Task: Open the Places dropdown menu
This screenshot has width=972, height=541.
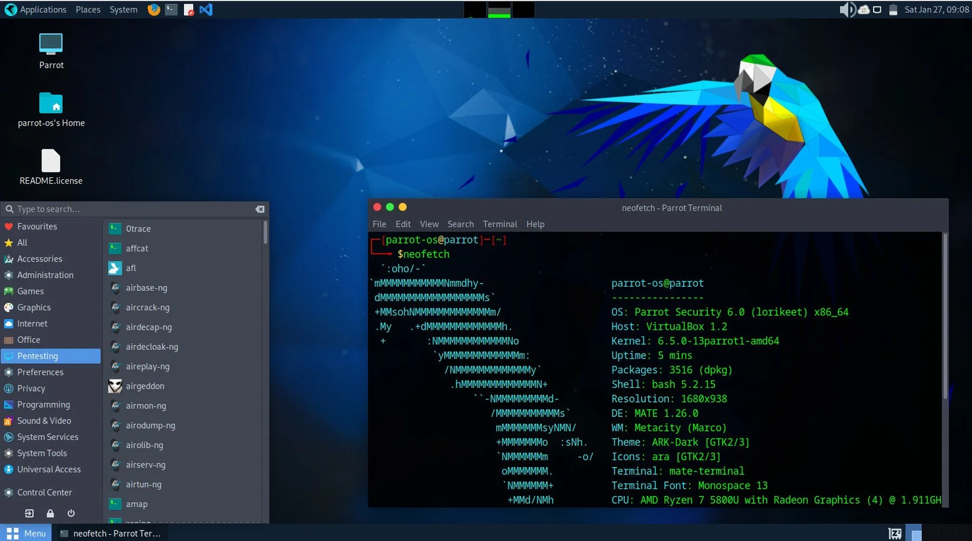Action: [x=88, y=10]
